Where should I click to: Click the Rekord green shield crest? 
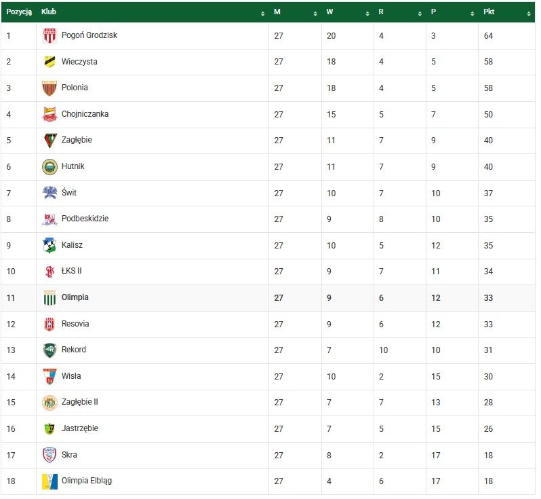point(49,350)
